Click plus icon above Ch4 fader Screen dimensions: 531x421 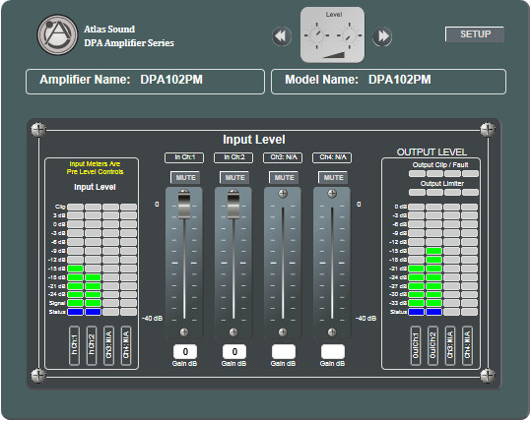332,194
